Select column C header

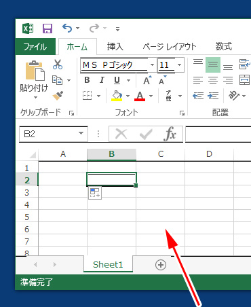161,154
